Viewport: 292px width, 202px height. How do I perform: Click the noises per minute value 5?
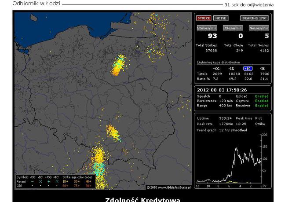[x=266, y=36]
